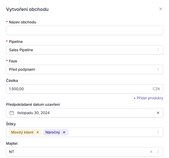Click the Před podpisem phase field

click(x=78, y=69)
